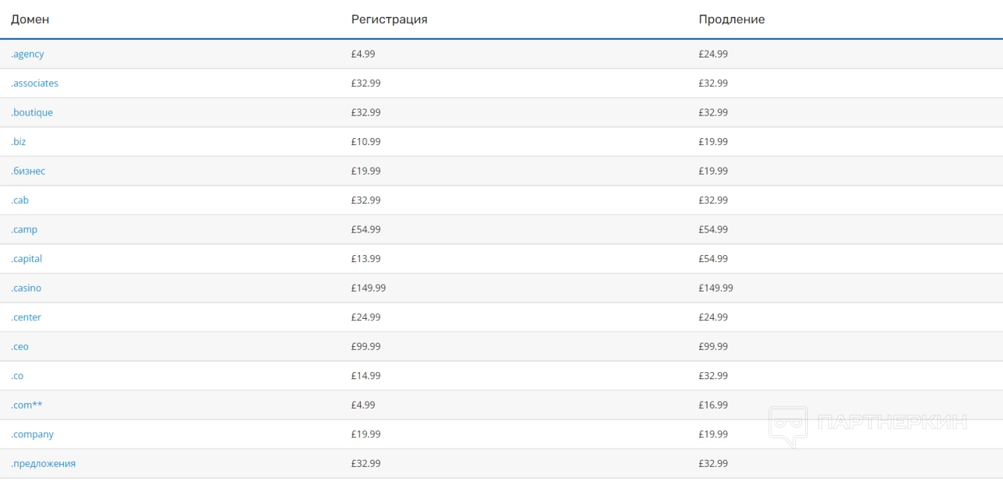Click the .бизнес domain link
Screen dimensions: 1003x485
pyautogui.click(x=28, y=171)
